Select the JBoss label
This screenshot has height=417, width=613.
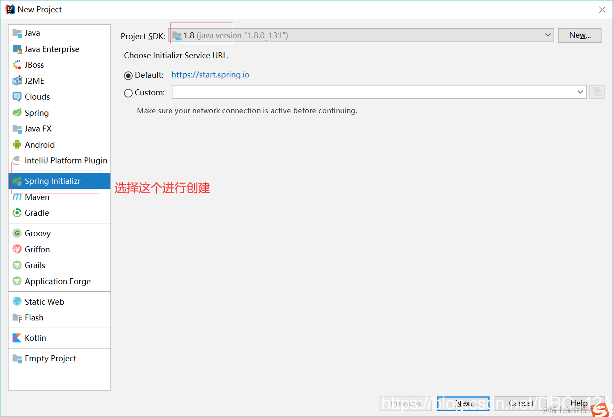pyautogui.click(x=34, y=65)
